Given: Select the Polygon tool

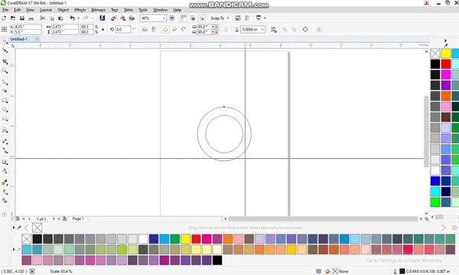Looking at the screenshot, I should pyautogui.click(x=5, y=118).
